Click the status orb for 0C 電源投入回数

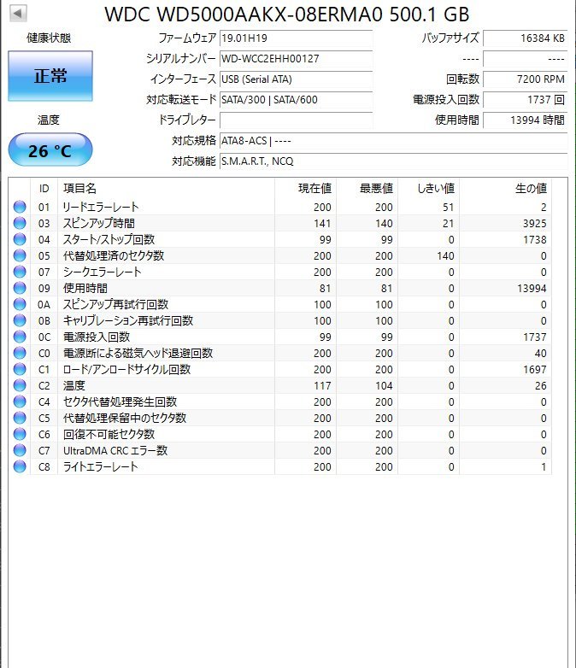pos(20,337)
